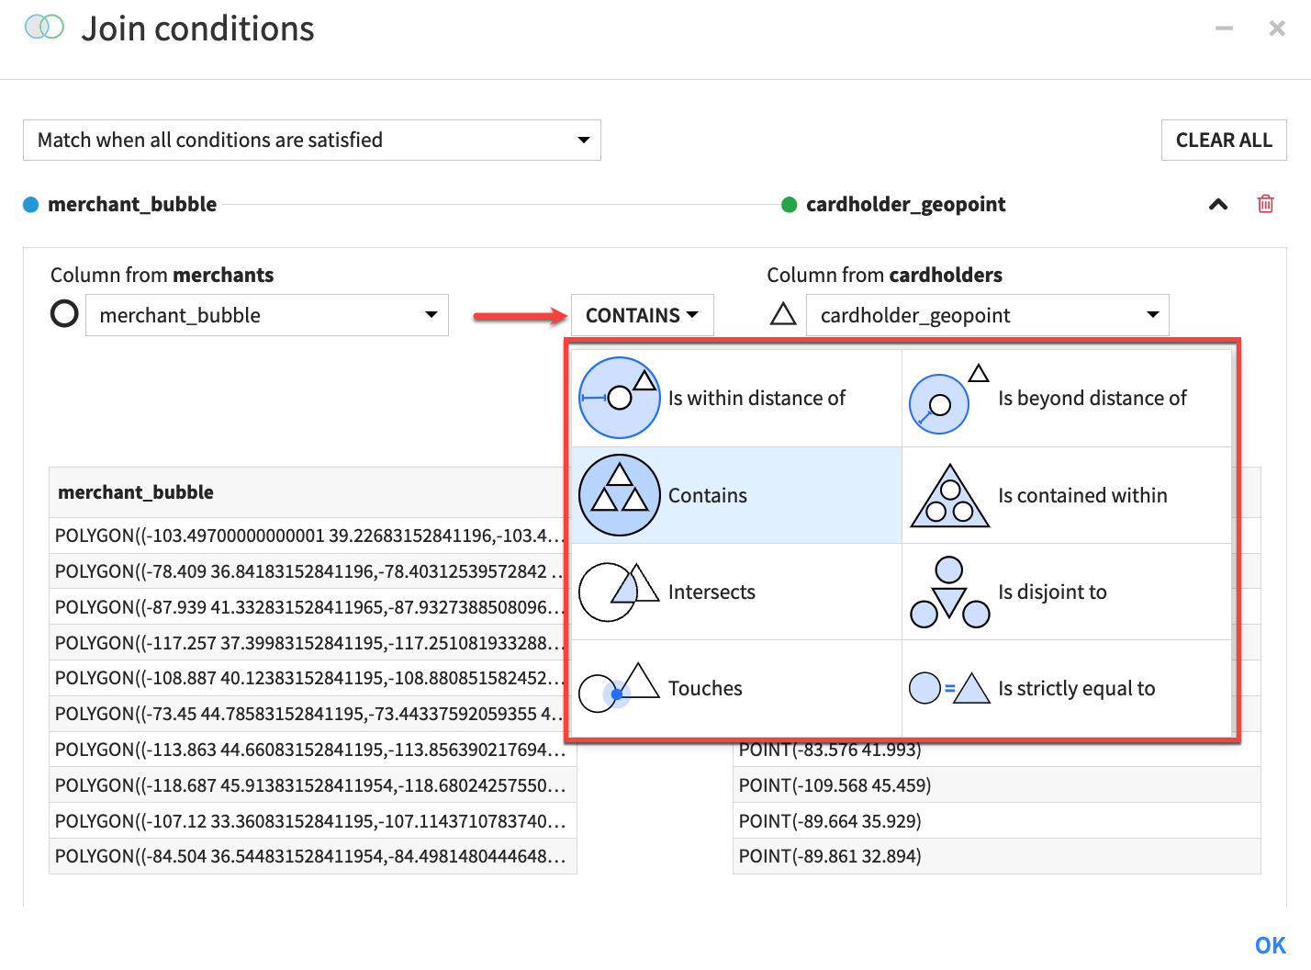The image size is (1311, 970).
Task: Click the circle geometry icon beside merchant_bubble
Action: click(63, 313)
